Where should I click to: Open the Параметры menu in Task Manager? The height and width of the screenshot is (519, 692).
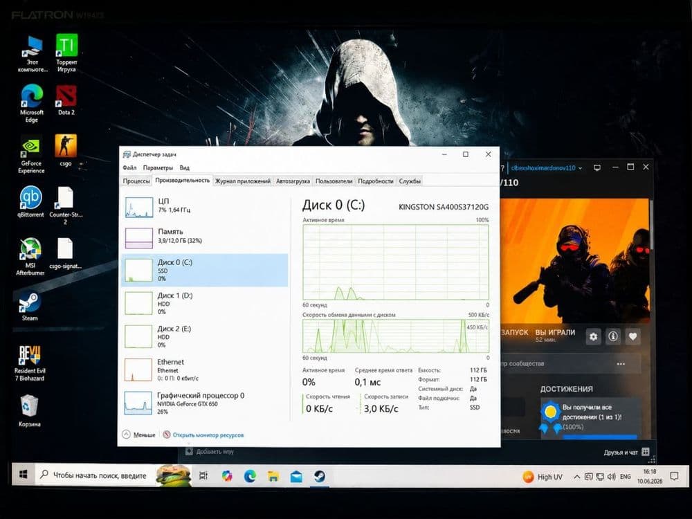pos(158,167)
